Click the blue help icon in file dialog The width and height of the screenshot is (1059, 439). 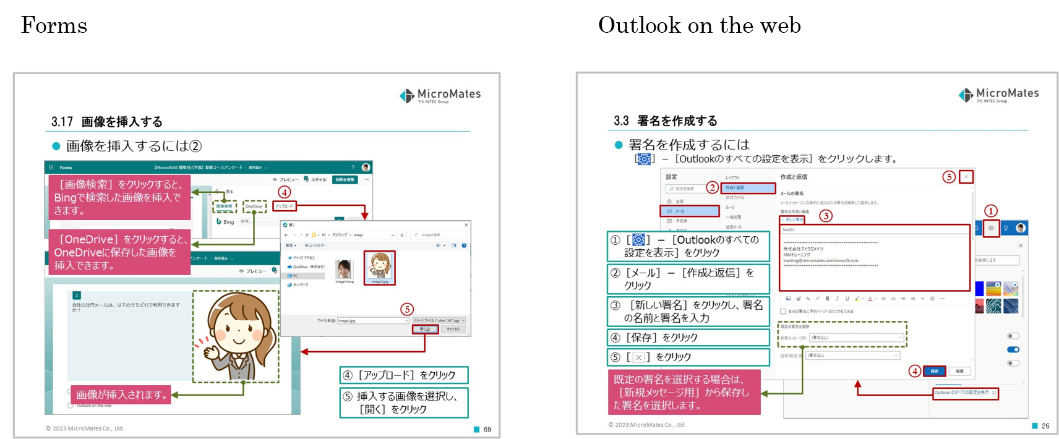pyautogui.click(x=464, y=245)
